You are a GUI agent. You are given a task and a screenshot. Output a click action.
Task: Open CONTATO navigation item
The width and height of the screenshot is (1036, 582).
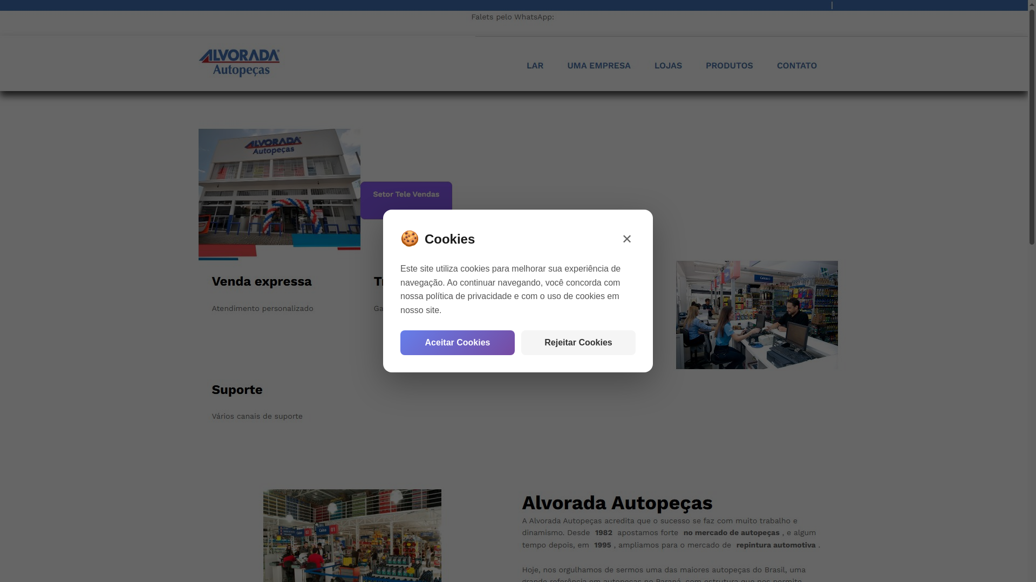(x=796, y=66)
